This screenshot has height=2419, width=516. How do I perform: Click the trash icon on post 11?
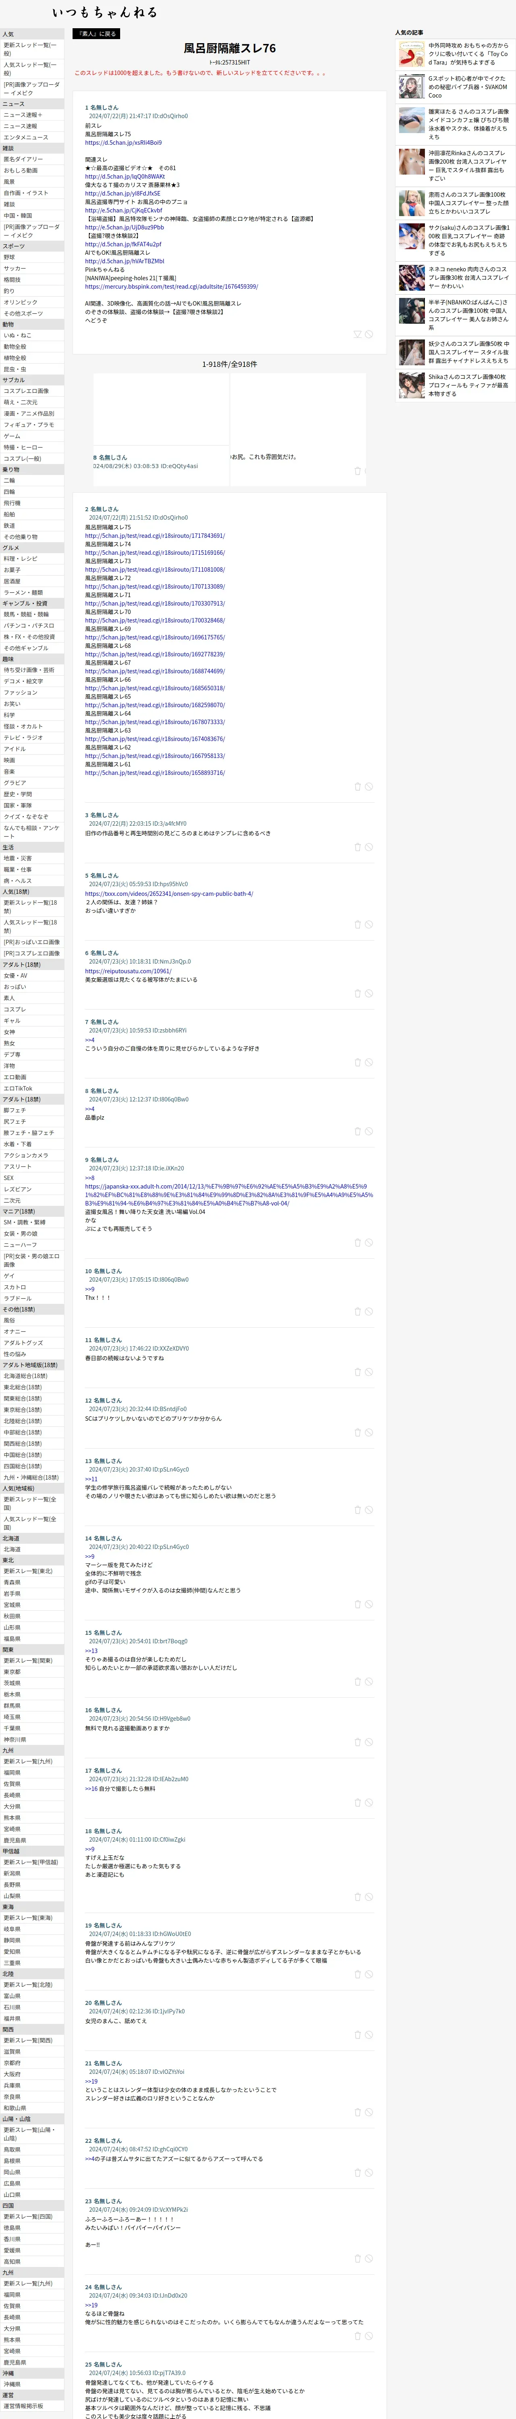point(358,1372)
